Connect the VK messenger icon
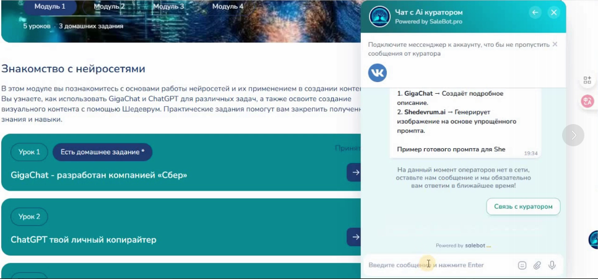 [378, 73]
